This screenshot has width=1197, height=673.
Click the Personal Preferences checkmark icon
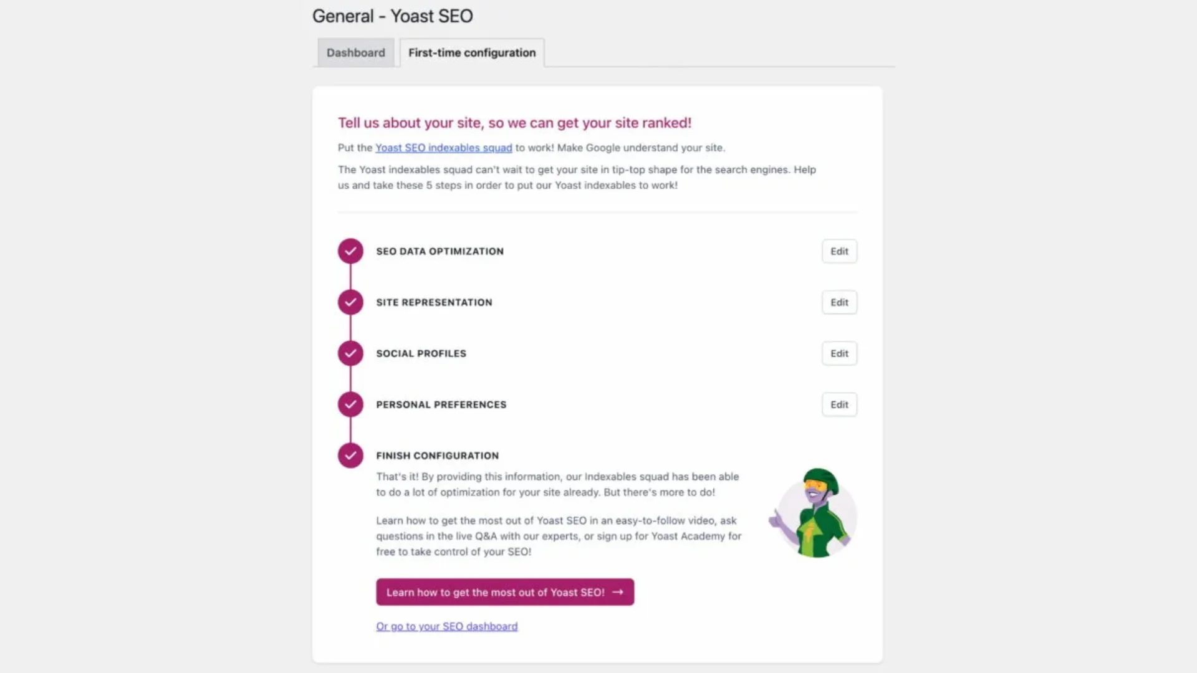pos(350,404)
